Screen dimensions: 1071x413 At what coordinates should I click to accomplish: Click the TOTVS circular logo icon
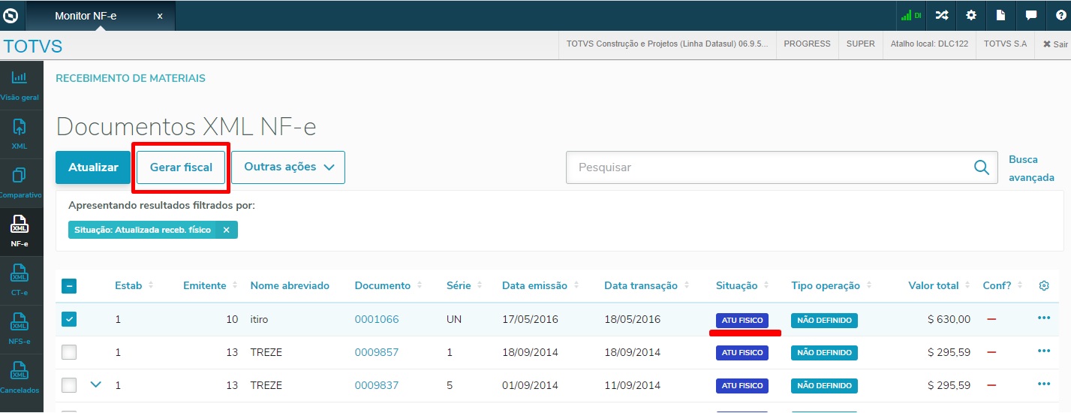point(11,15)
